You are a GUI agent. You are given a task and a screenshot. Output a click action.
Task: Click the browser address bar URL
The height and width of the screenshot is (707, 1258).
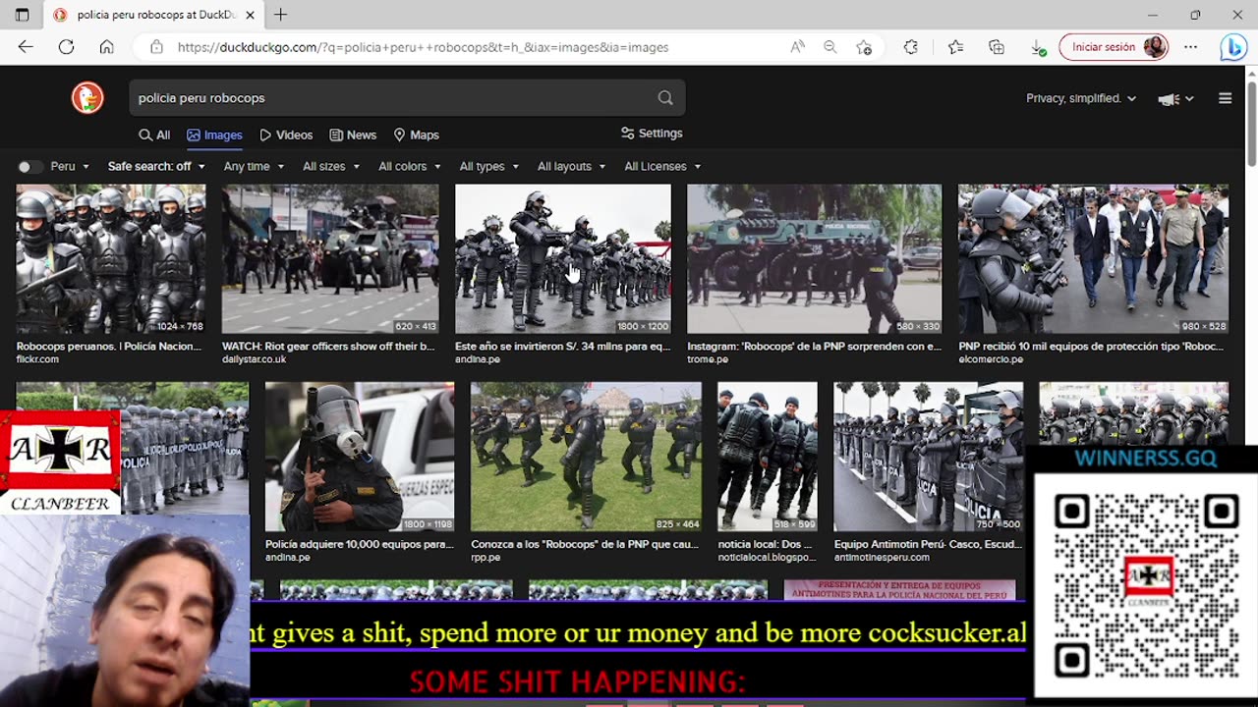(423, 47)
